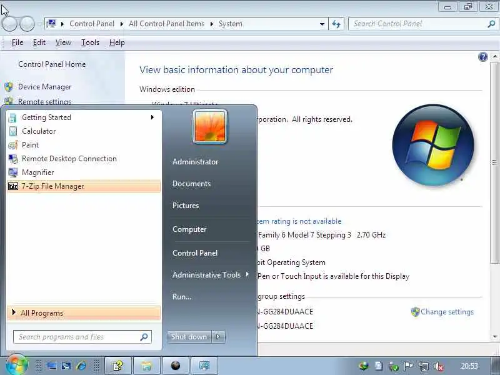Click the network tray icon
500x375 pixels.
coord(424,366)
